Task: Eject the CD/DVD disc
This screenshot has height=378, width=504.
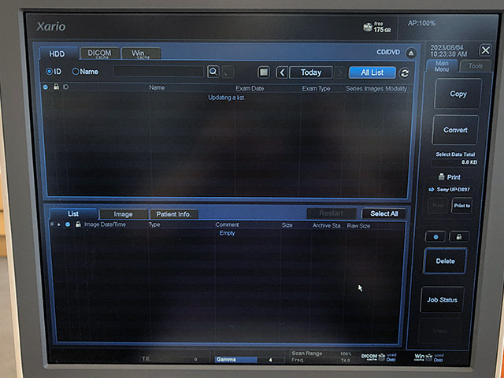Action: [411, 54]
